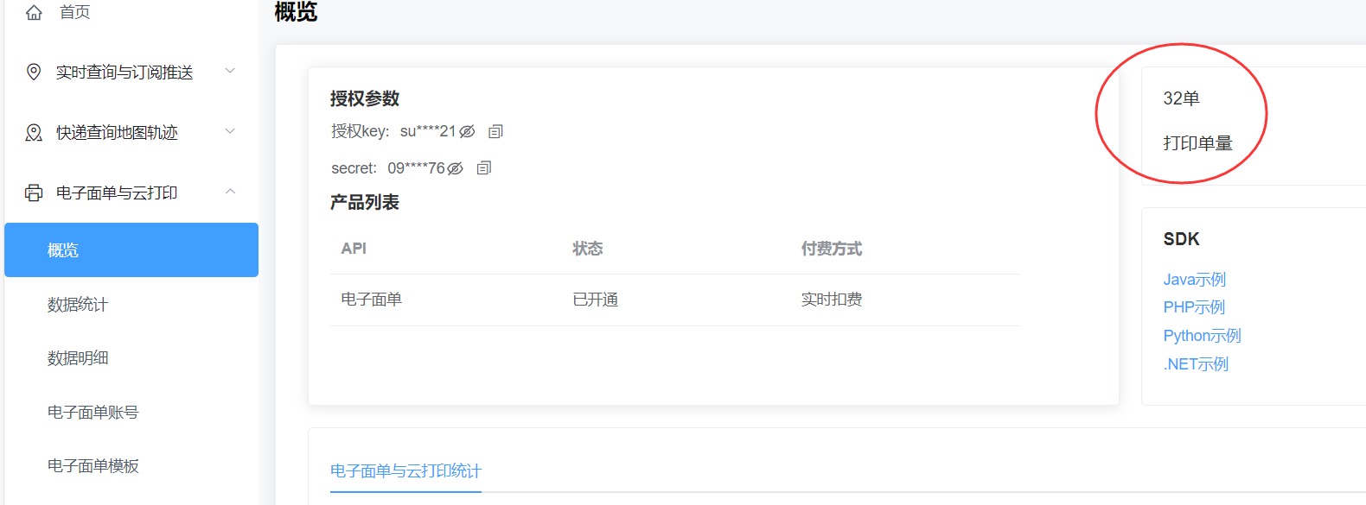Open 电子面单账号 settings

click(93, 413)
